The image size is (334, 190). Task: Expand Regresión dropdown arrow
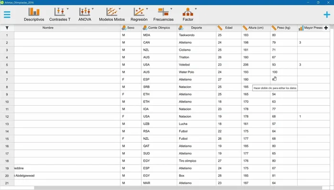[147, 9]
